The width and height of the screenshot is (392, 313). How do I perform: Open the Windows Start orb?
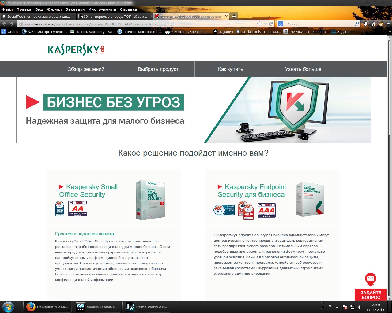pyautogui.click(x=8, y=307)
